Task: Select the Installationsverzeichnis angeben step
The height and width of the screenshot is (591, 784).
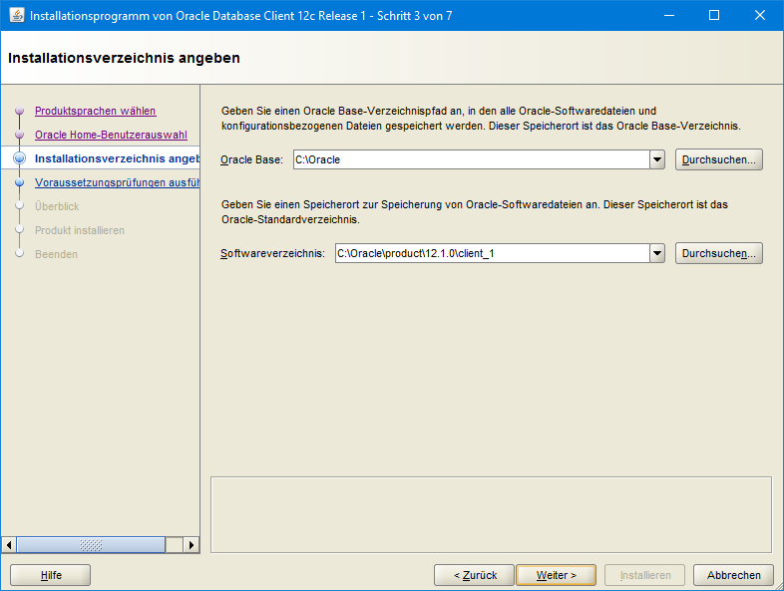Action: pos(117,158)
